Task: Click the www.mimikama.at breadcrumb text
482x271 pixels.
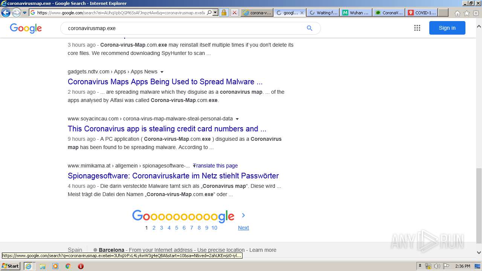Action: pyautogui.click(x=129, y=166)
